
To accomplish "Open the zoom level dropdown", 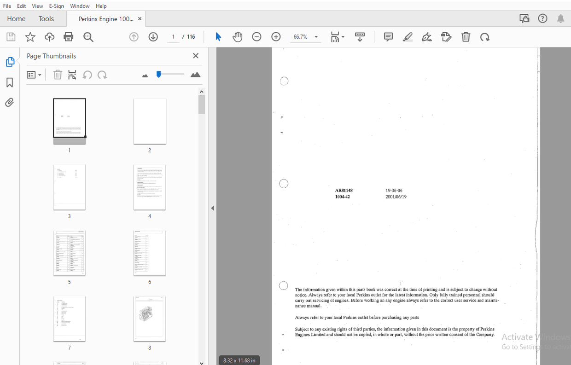I will pos(316,37).
